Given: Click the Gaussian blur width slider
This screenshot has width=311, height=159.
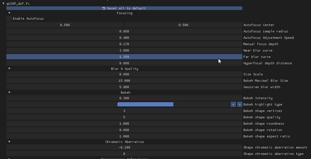Looking at the screenshot, I should click(124, 87).
